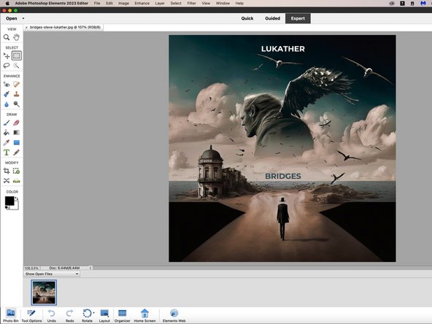Screen dimensions: 432x324
Task: Launch the Organizer
Action: [123, 316]
